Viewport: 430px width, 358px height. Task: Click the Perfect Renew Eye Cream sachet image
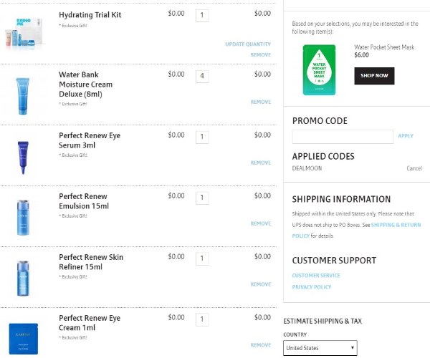coord(24,339)
